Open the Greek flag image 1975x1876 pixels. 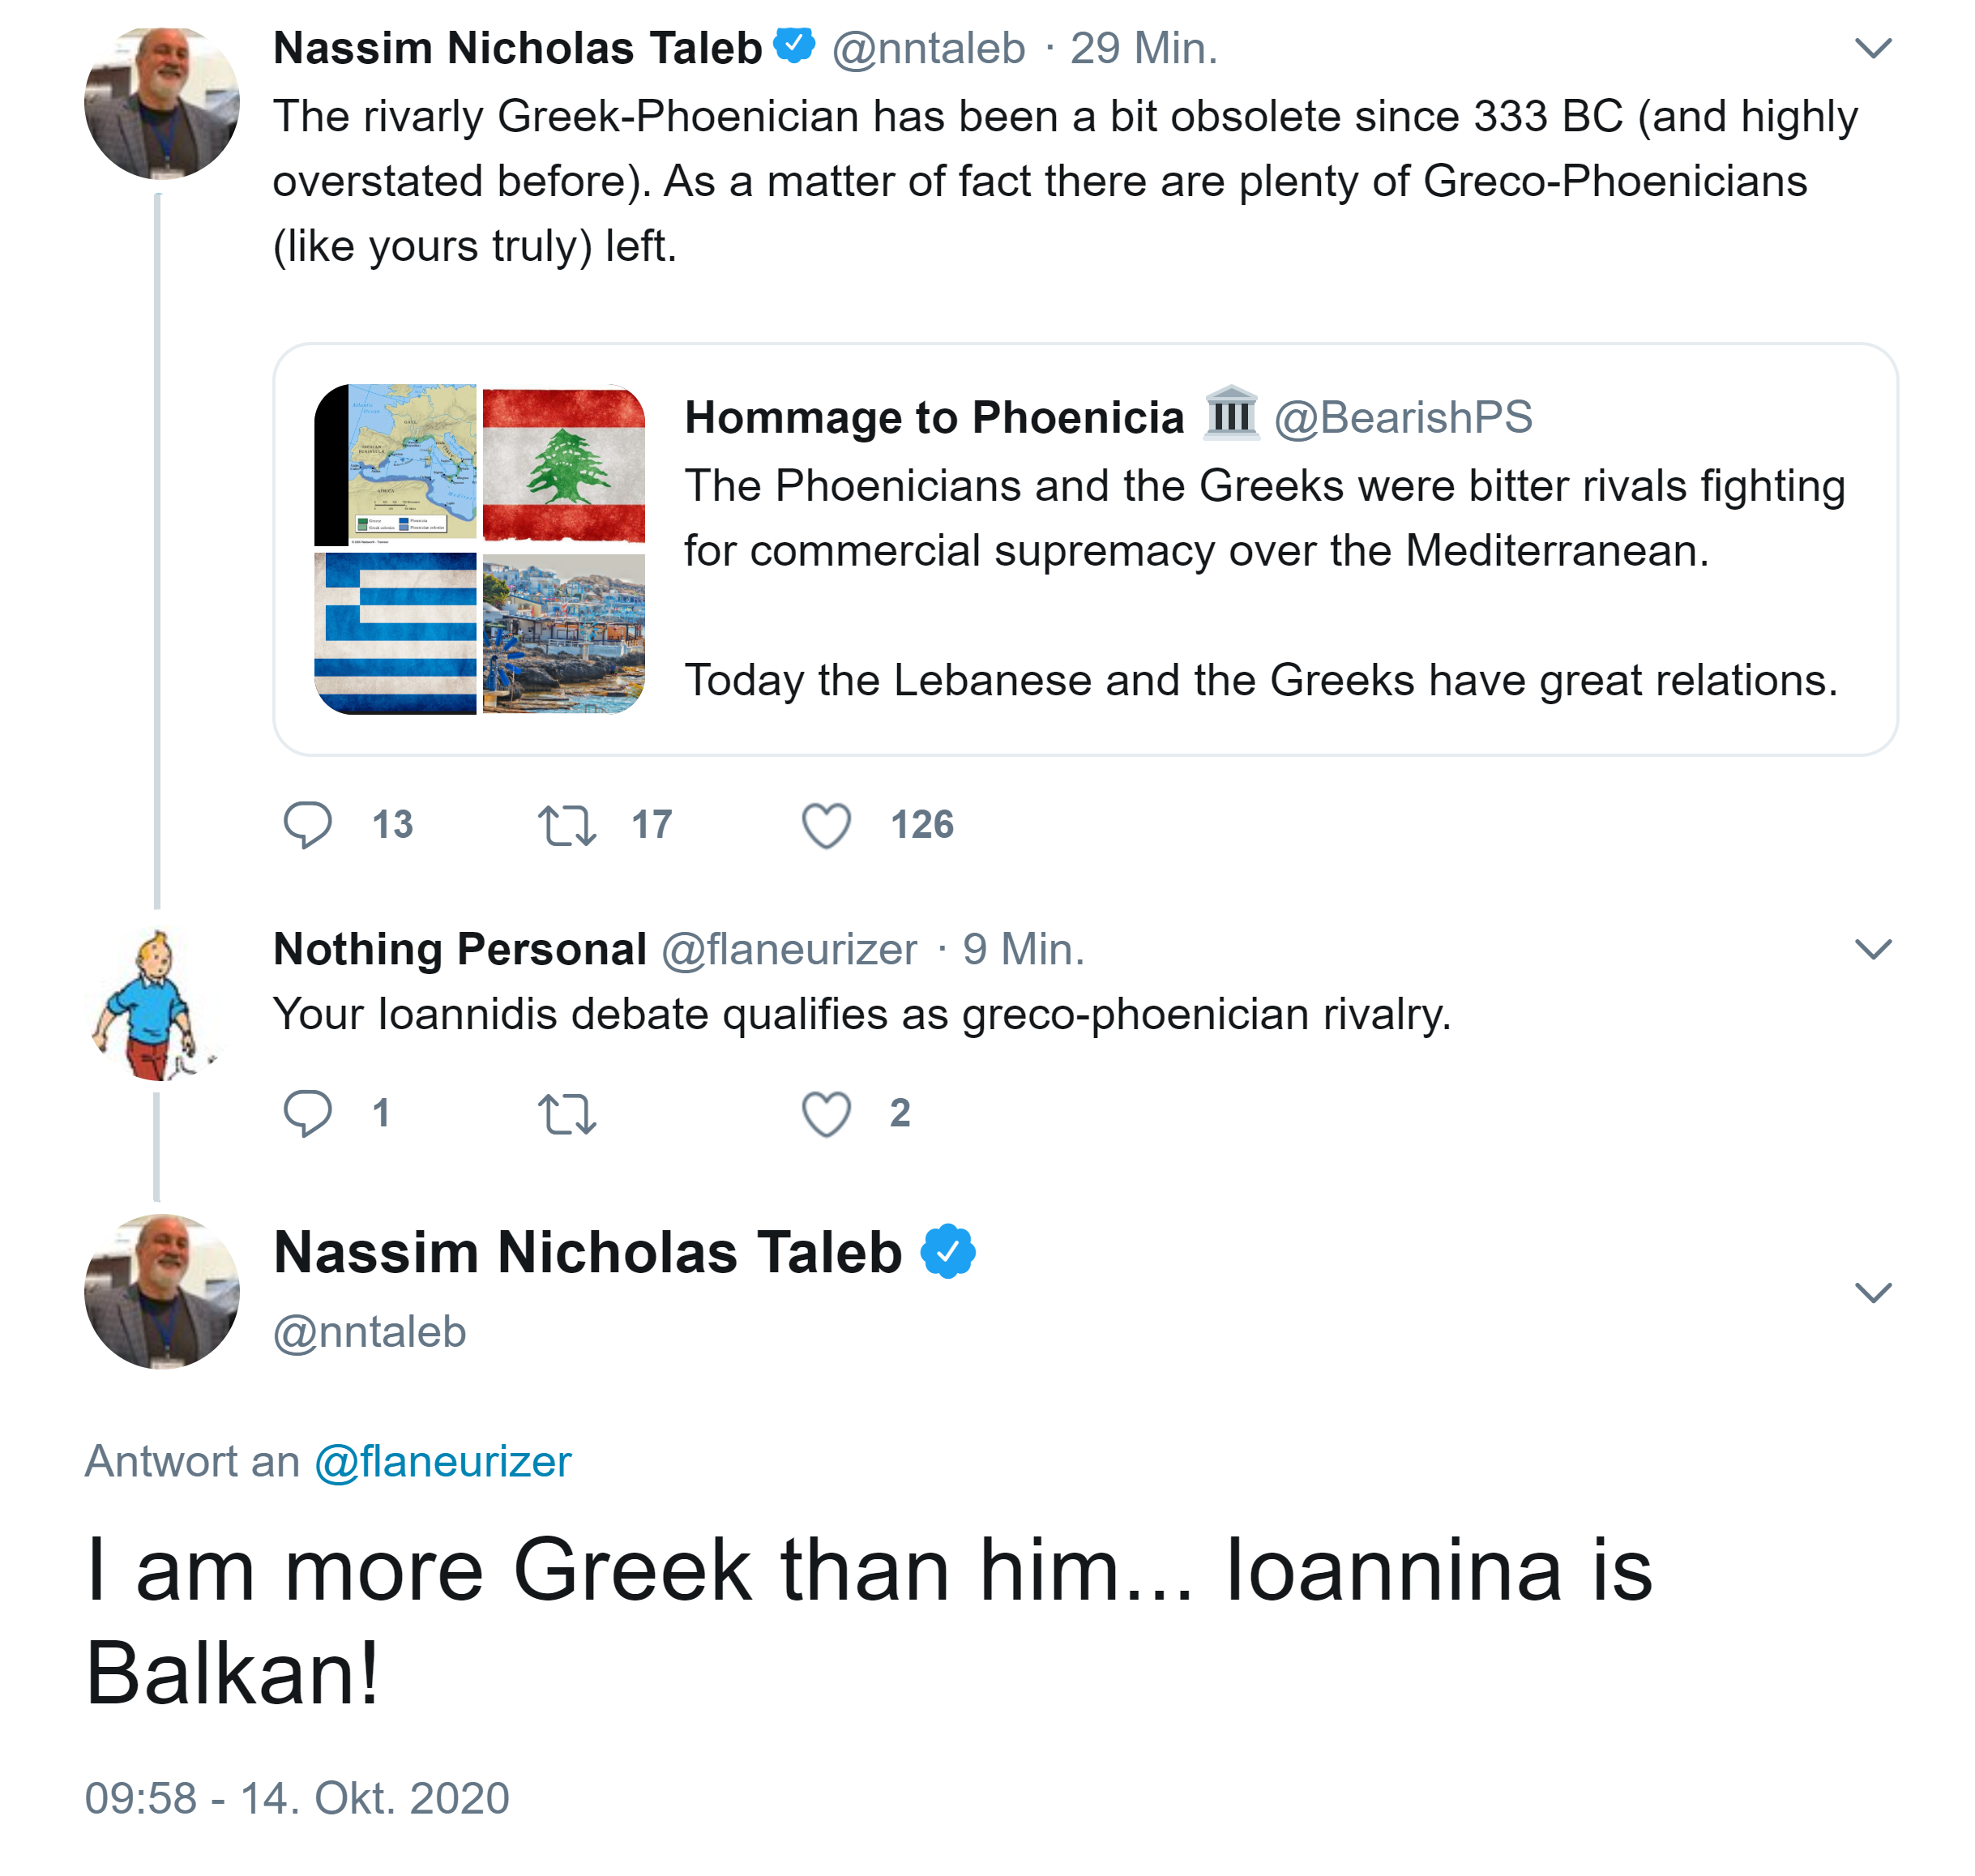tap(395, 633)
